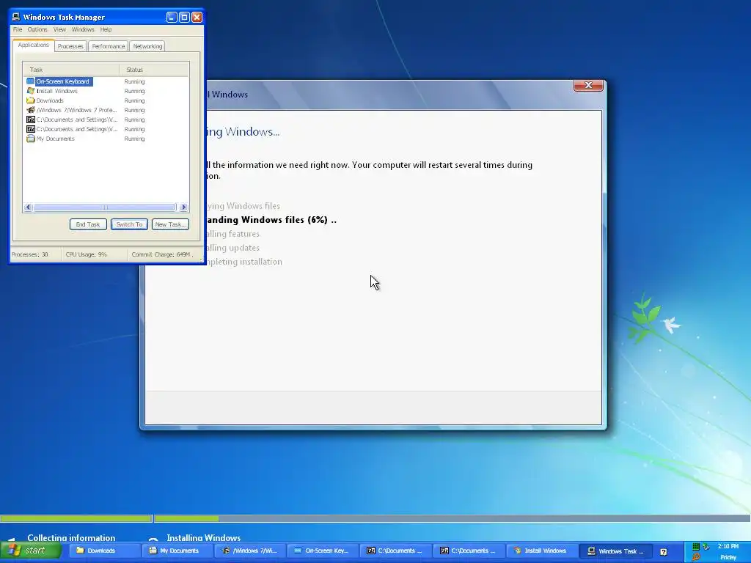Select My Documents task row icon
The image size is (751, 563).
(31, 139)
